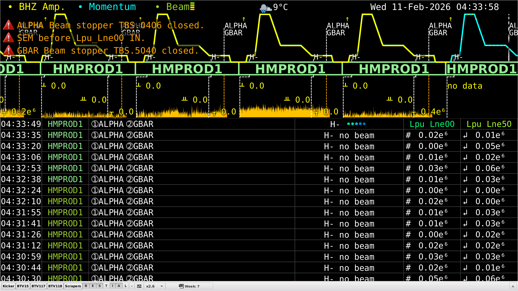Click the weather icon next to 9°C
The image size is (518, 291).
(x=265, y=8)
